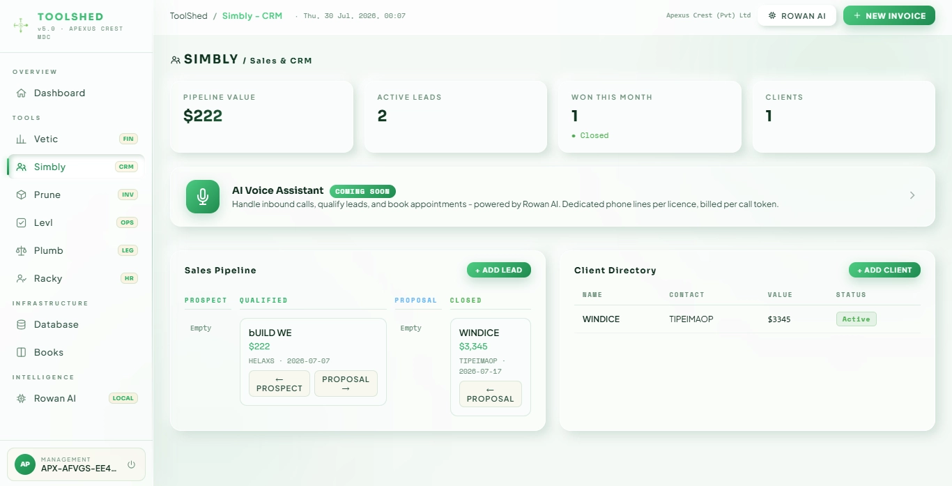Click the $222 value on bUILD WE
The height and width of the screenshot is (486, 952).
pyautogui.click(x=259, y=346)
